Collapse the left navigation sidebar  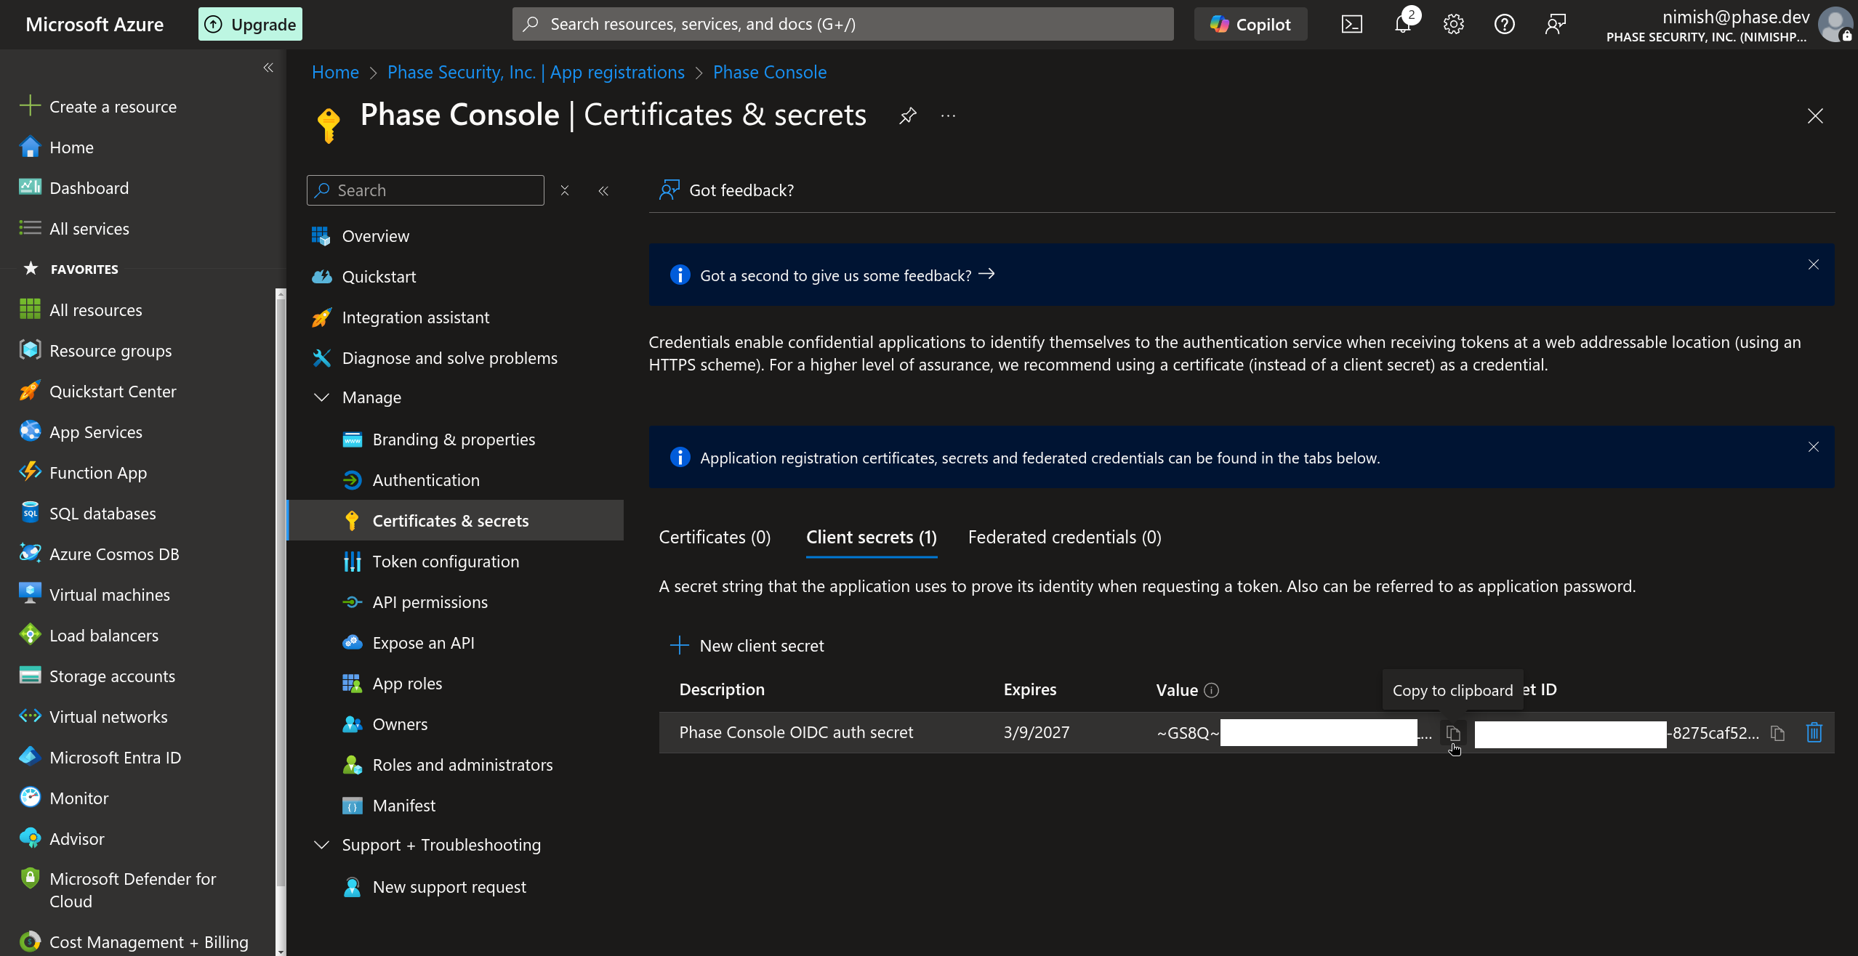[x=268, y=67]
